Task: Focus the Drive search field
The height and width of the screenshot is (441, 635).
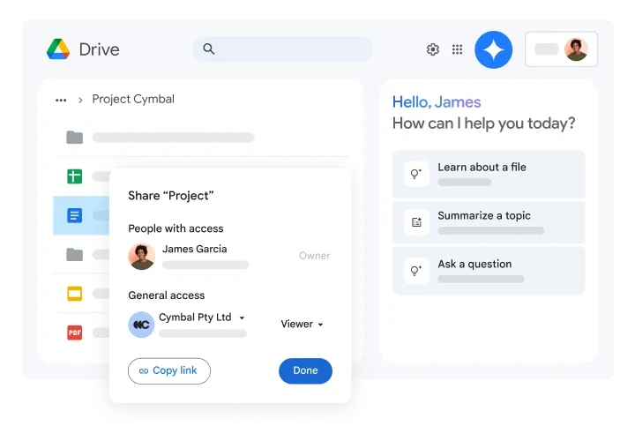Action: pyautogui.click(x=282, y=49)
